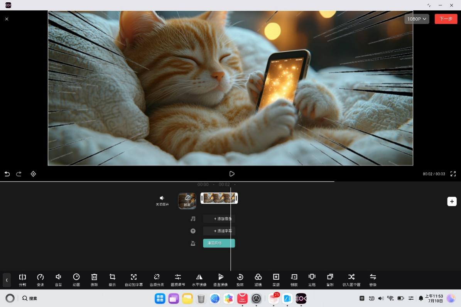Open the Animation (动画) tool
461x307 pixels.
[x=76, y=280]
